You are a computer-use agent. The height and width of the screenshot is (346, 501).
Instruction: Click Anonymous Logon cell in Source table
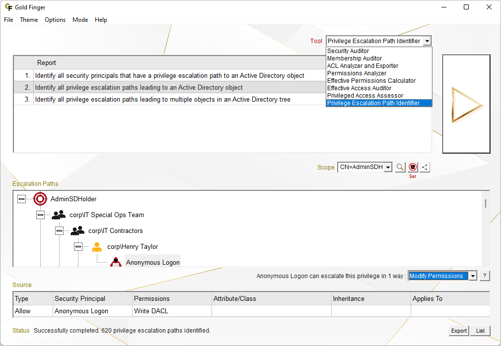(93, 311)
